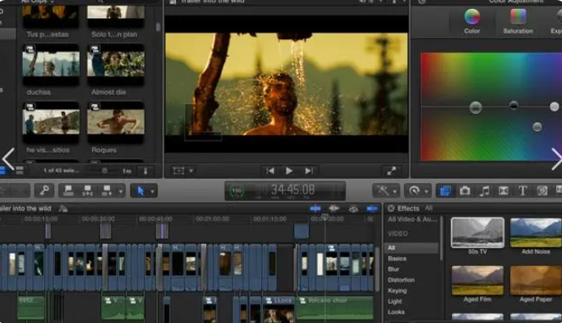Select the 'duchsa' clip thumbnail
The width and height of the screenshot is (562, 323).
click(x=50, y=64)
